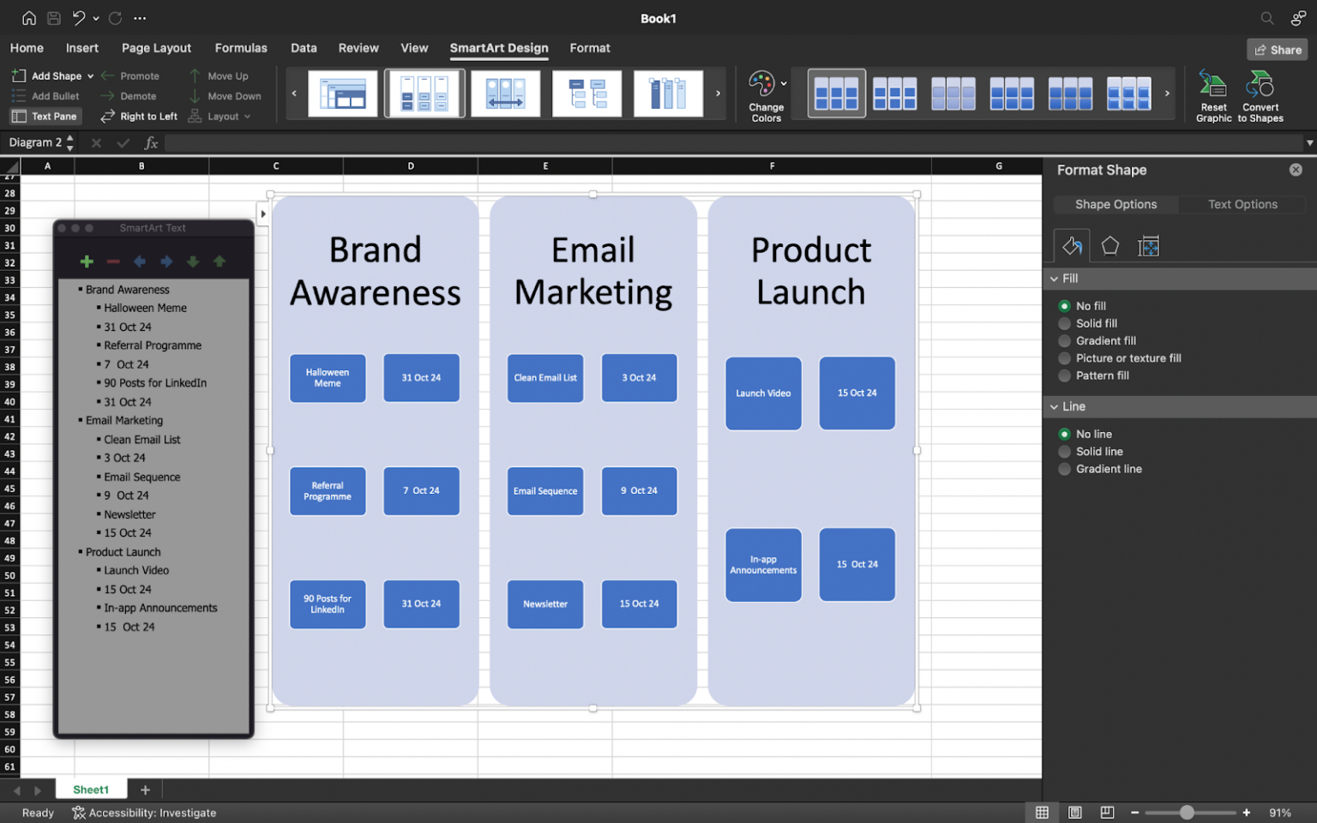This screenshot has height=823, width=1317.
Task: Open the Add Shape dropdown
Action: click(91, 75)
